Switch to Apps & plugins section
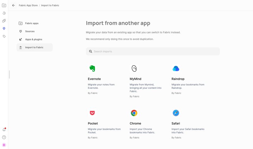The height and width of the screenshot is (149, 253). point(34,39)
